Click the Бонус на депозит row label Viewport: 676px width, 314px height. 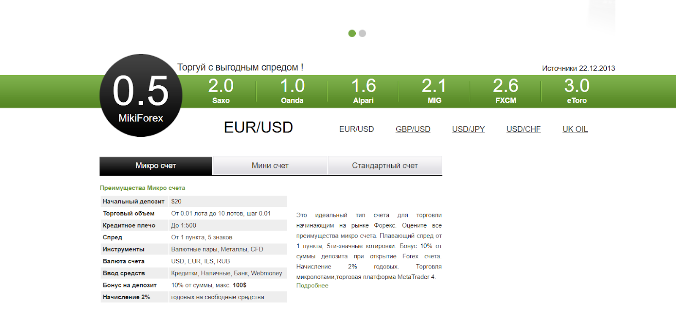point(130,285)
